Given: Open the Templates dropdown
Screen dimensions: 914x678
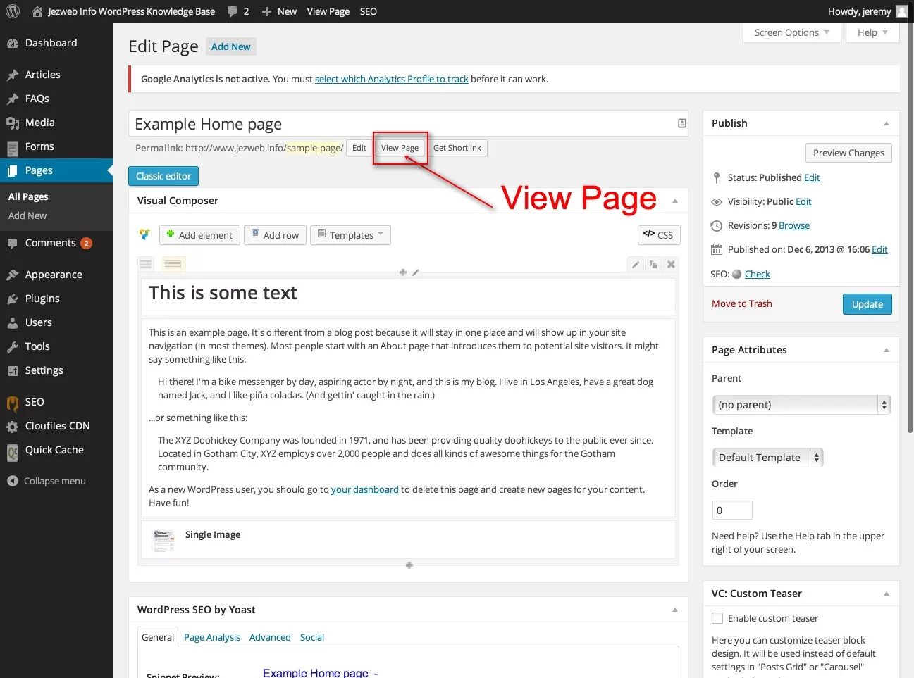Looking at the screenshot, I should [x=350, y=234].
